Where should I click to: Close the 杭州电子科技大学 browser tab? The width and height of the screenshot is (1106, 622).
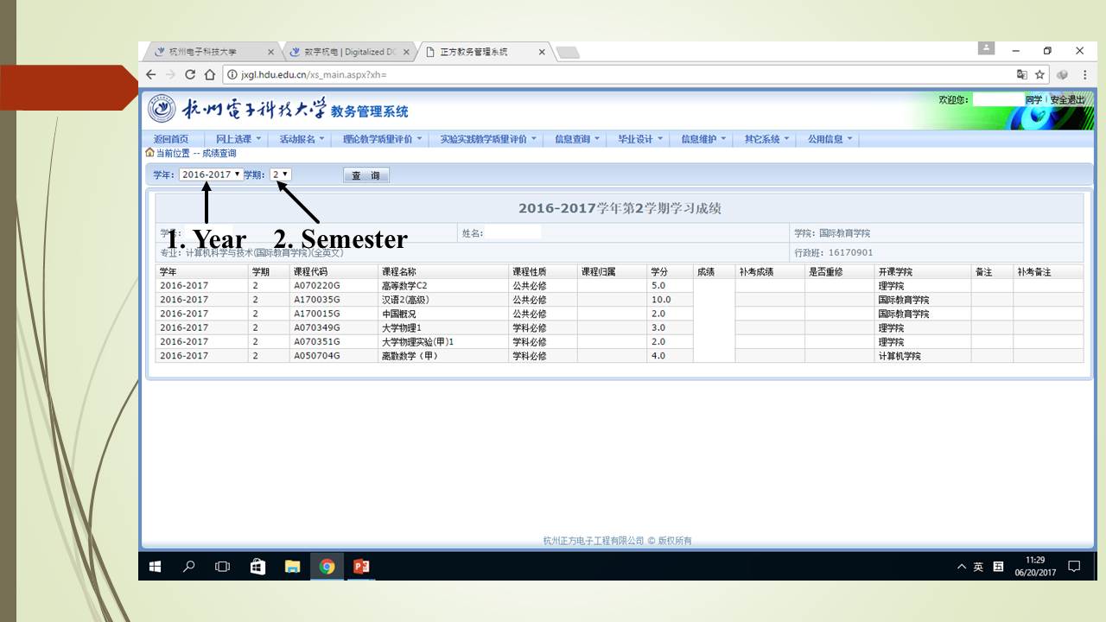click(x=270, y=52)
